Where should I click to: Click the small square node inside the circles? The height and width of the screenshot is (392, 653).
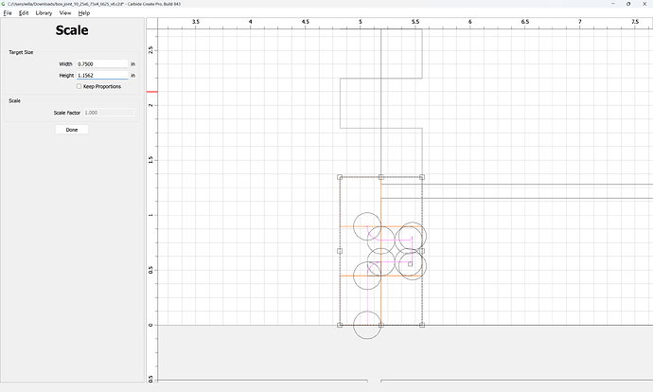click(410, 264)
